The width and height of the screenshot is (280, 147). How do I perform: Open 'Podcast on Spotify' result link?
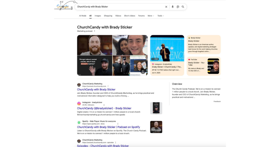pyautogui.click(x=109, y=127)
